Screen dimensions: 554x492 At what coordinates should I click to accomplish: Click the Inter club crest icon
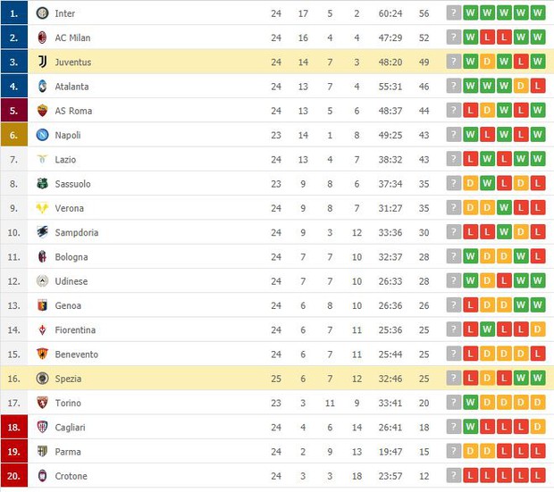click(42, 13)
